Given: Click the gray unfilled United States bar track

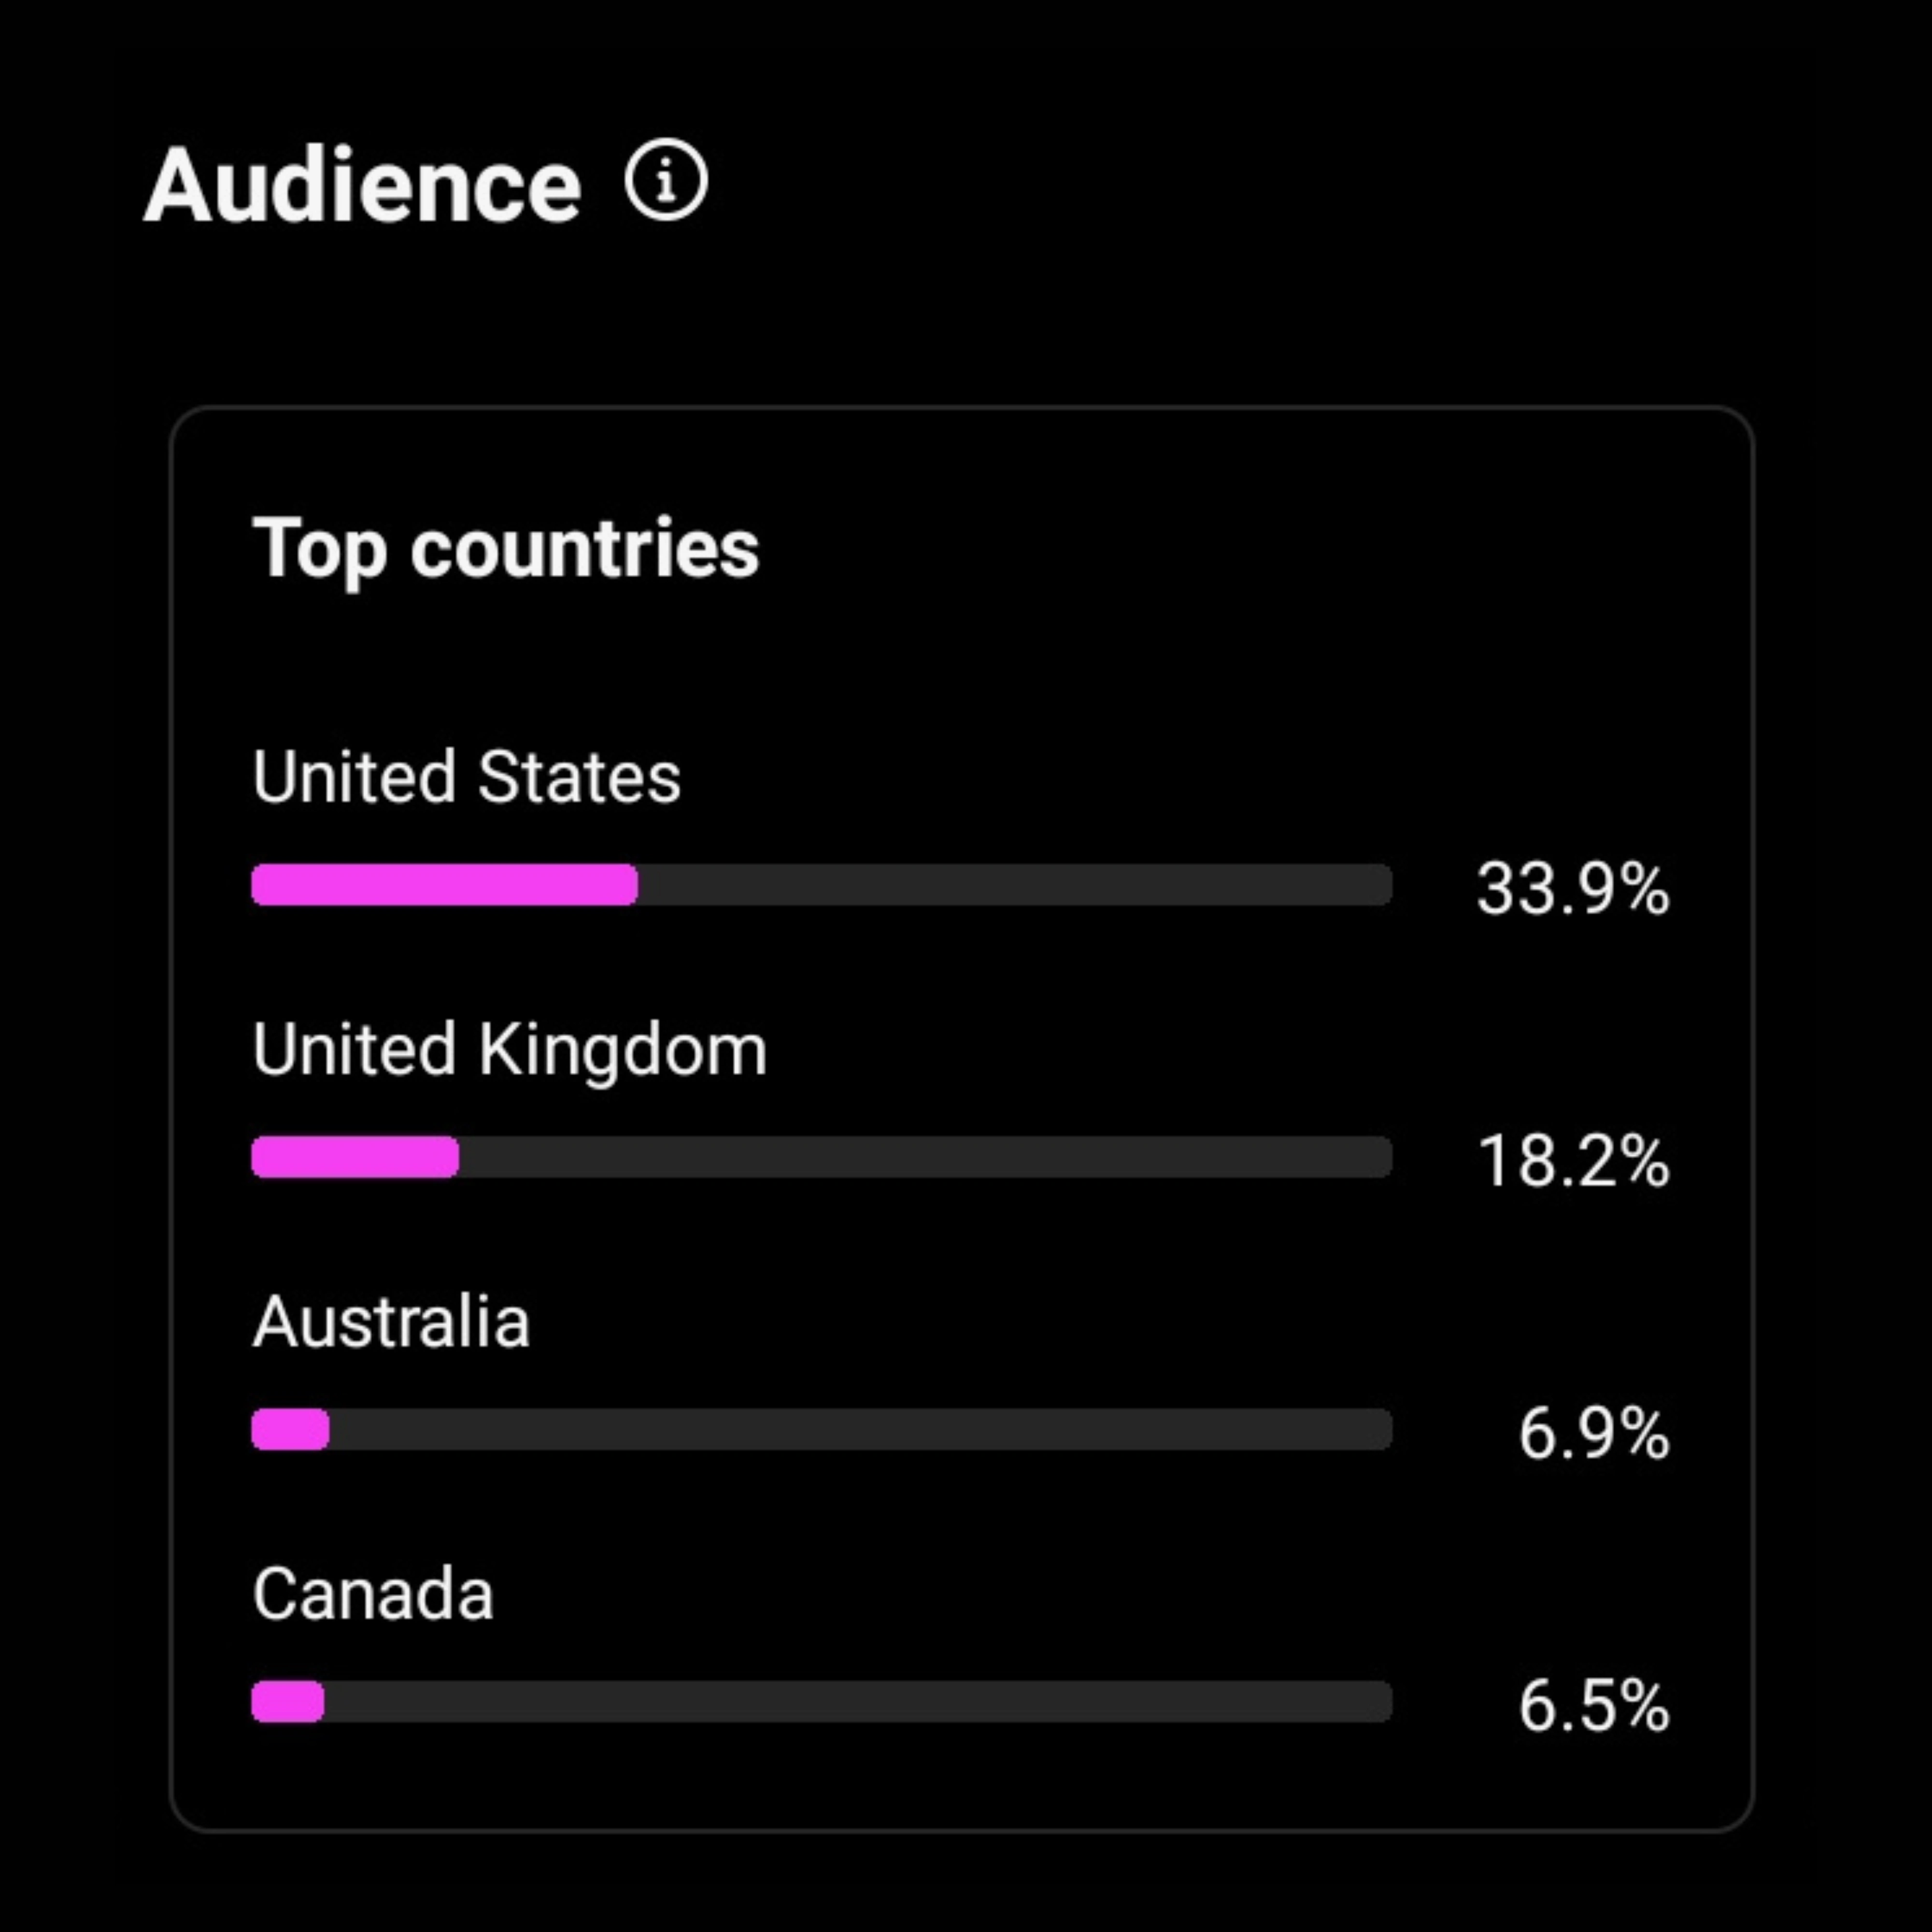Looking at the screenshot, I should 1015,885.
